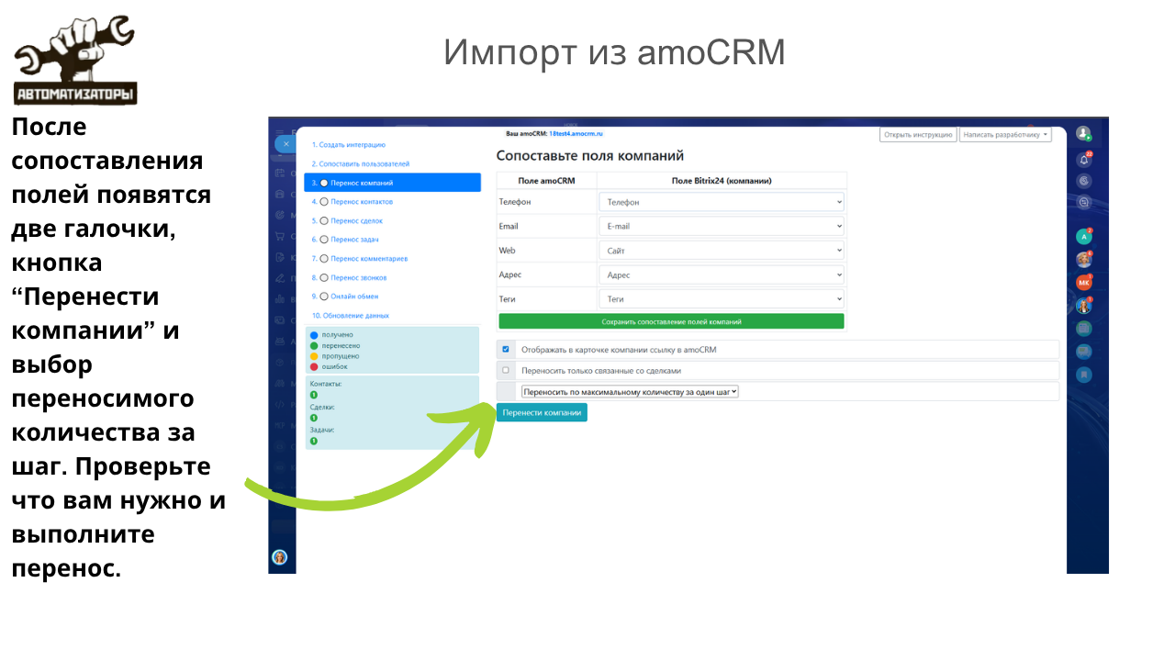Screen dimensions: 1175x661
Task: Click the green 'перенесено' legend dot
Action: pyautogui.click(x=314, y=345)
